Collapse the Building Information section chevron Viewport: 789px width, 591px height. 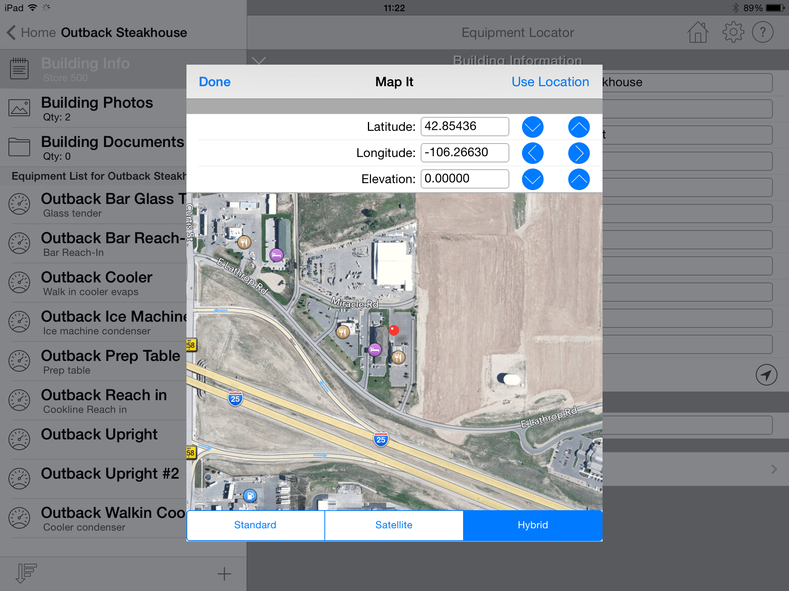(259, 60)
